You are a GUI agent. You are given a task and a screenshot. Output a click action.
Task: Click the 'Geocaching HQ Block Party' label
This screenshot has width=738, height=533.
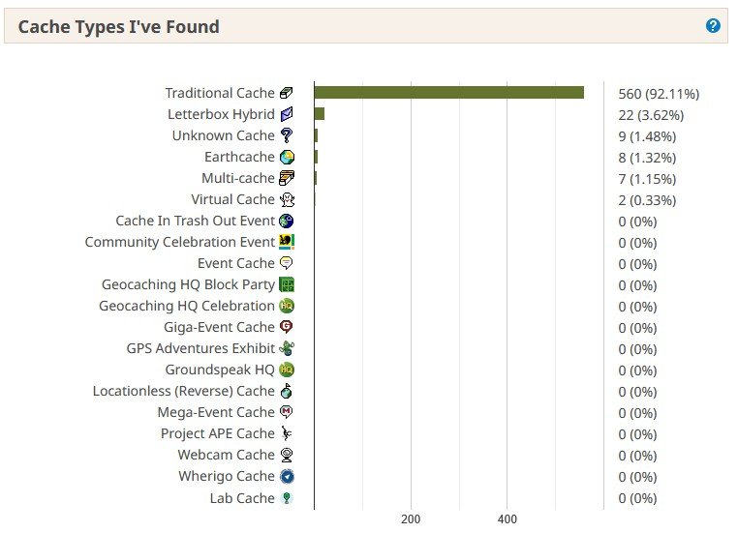pos(188,284)
